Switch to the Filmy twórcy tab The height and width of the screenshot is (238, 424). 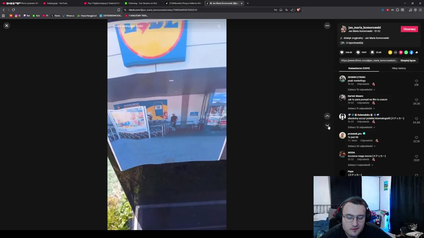point(399,68)
